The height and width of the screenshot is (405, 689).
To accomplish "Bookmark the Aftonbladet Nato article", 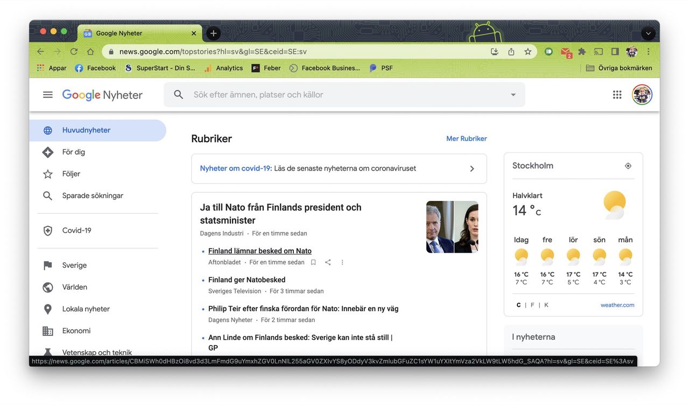I will pos(313,262).
